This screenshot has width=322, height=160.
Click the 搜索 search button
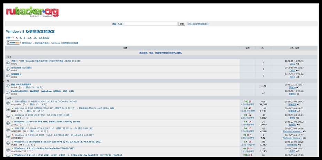pos(181,24)
